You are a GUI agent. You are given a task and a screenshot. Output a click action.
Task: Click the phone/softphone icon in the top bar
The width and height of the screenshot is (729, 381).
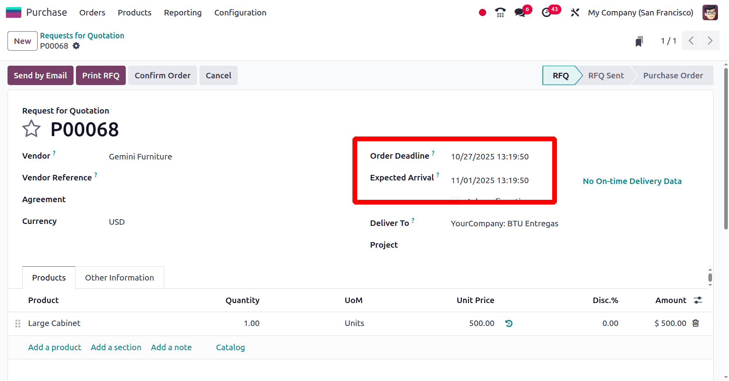(x=500, y=12)
